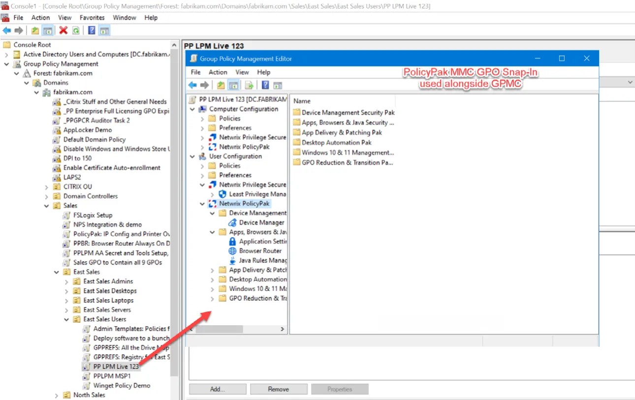Click Console1 tree vertical scrollbar up arrow
This screenshot has height=400, width=635.
pos(175,44)
